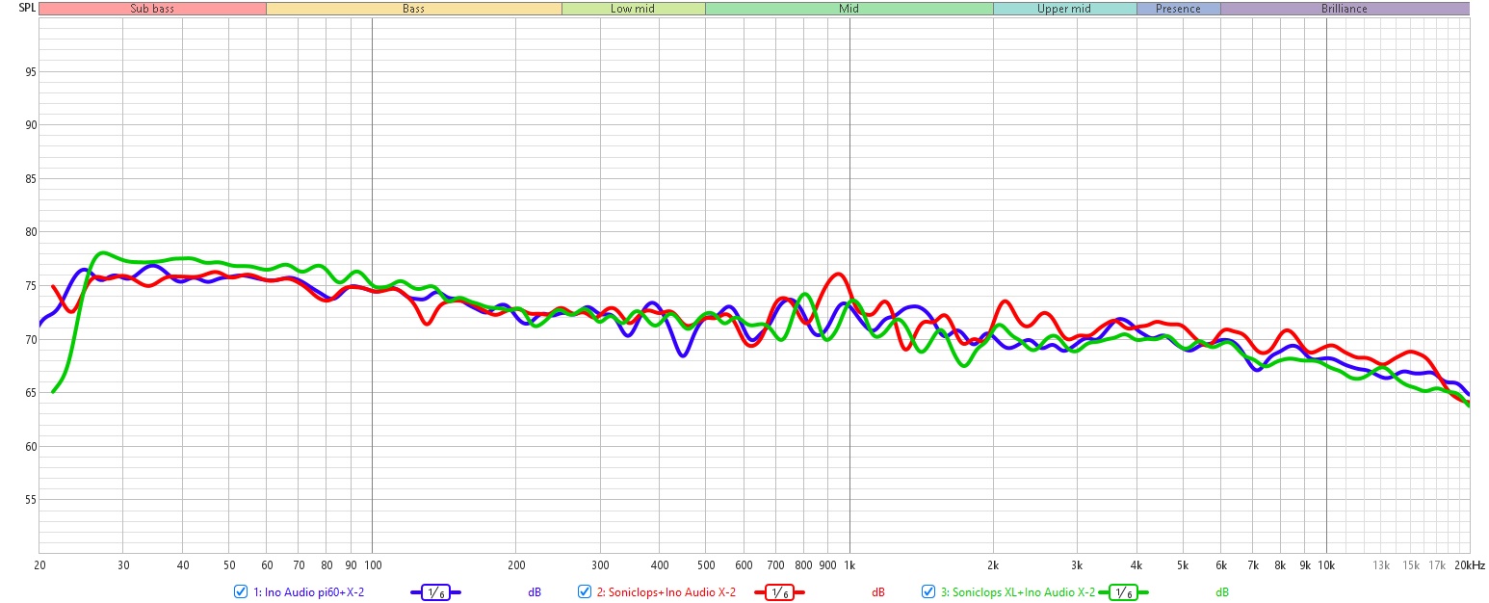Click the green dB value for Soniclops XL
The height and width of the screenshot is (603, 1489).
pyautogui.click(x=1222, y=592)
